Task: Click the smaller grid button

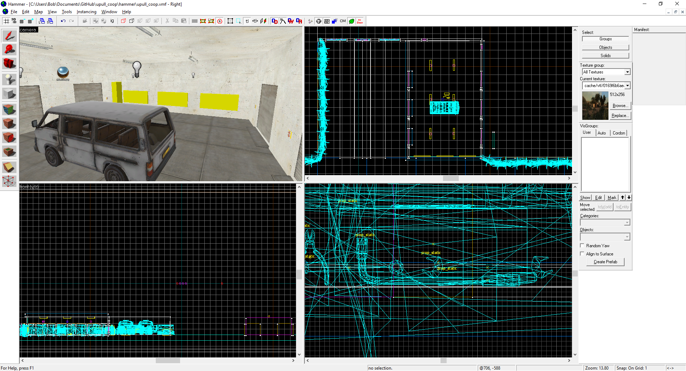Action: coord(22,21)
